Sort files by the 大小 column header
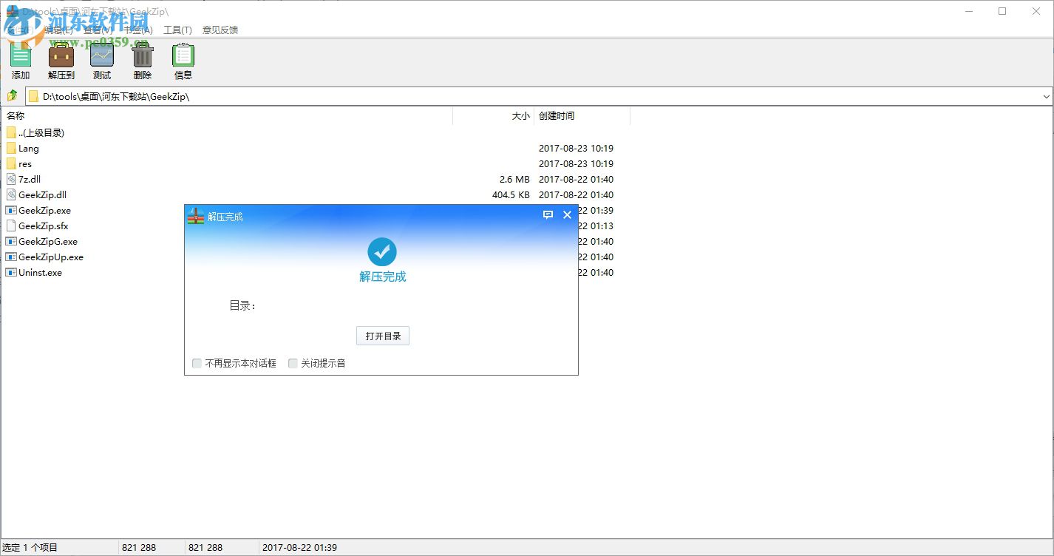Viewport: 1054px width, 556px height. (520, 116)
